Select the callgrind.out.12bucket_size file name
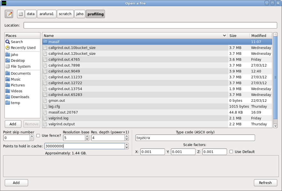Screen dimensions: 282x191 click(72, 53)
